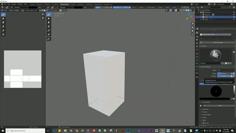Select the Draw brush tool in the 3D viewport
Screen dimensions: 236x133
pos(49,14)
